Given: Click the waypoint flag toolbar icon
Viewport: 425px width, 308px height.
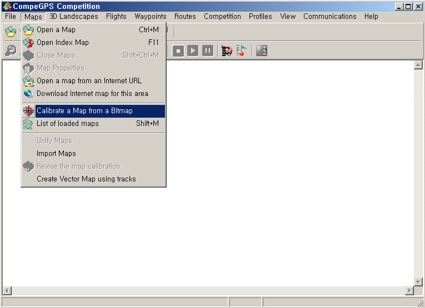Looking at the screenshot, I should click(241, 51).
